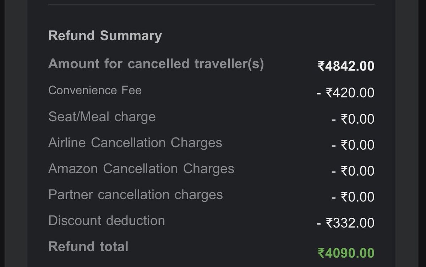Image resolution: width=426 pixels, height=267 pixels.
Task: Click the Amount for cancelled traveller(s) label
Action: point(156,64)
